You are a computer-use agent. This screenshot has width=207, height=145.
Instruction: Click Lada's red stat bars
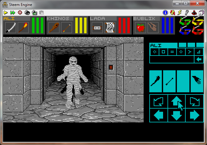pos(124,25)
